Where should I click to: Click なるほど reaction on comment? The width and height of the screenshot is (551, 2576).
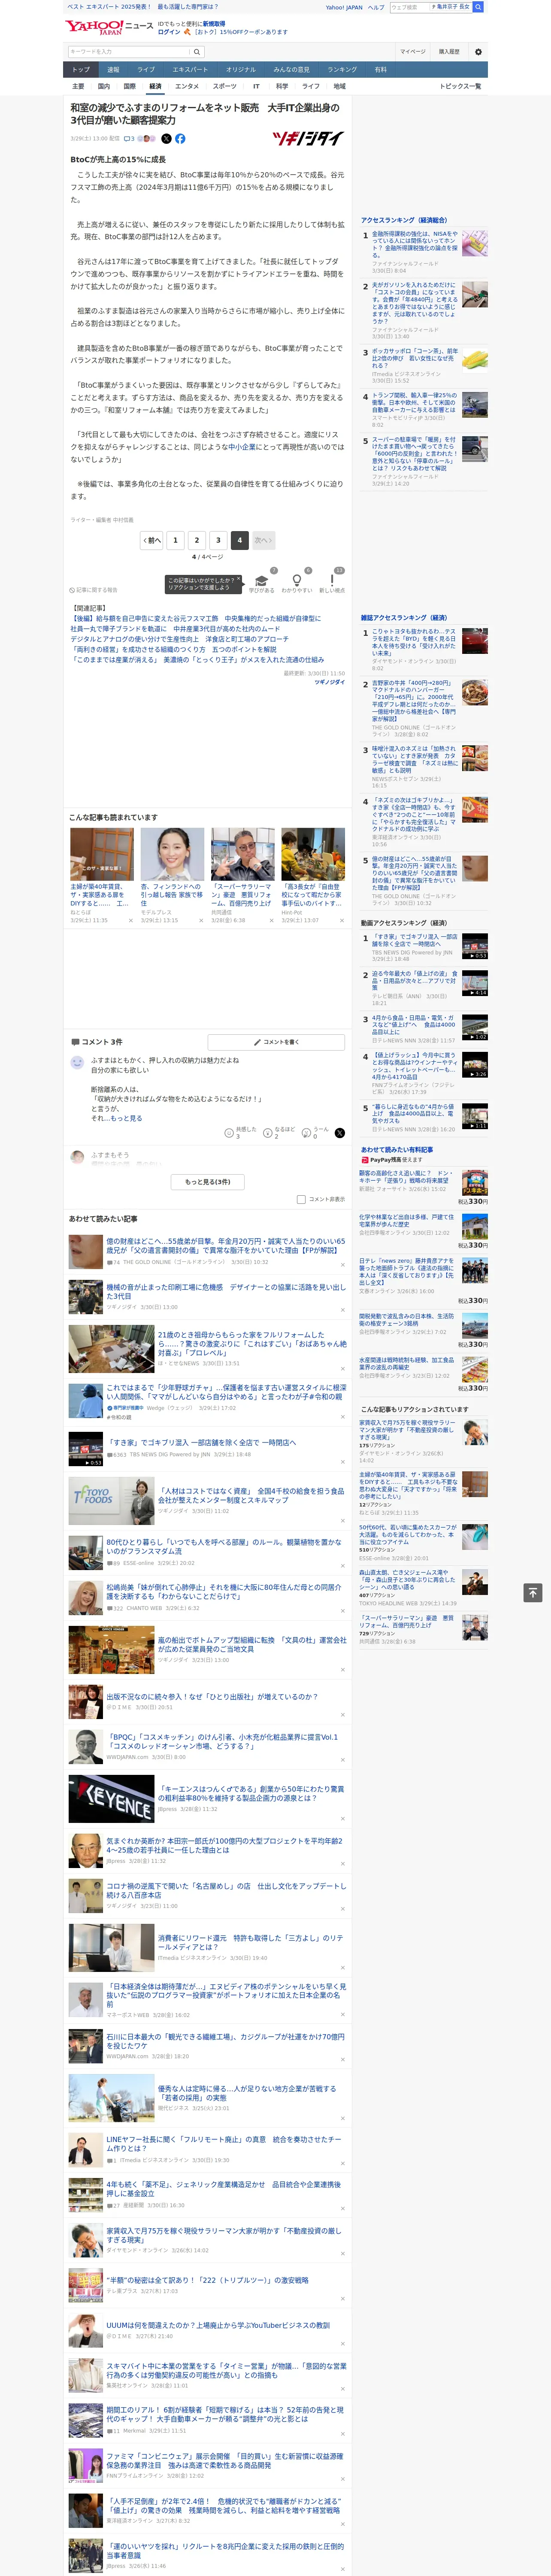pos(279,1132)
